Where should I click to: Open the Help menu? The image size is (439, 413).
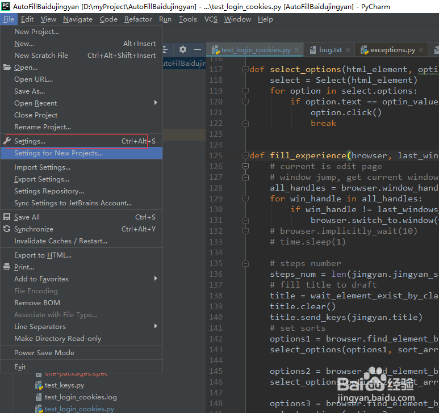click(x=265, y=19)
